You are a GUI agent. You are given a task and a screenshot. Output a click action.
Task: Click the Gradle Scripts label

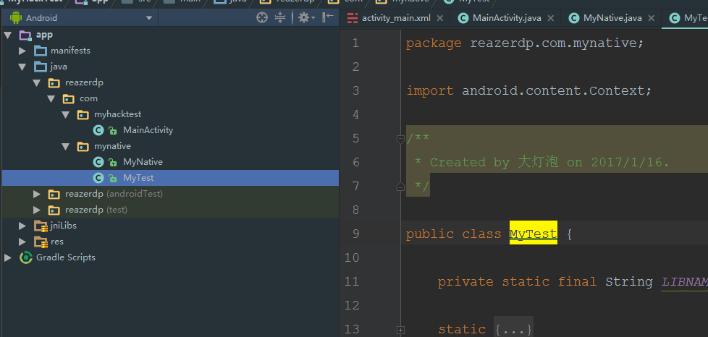pyautogui.click(x=66, y=257)
